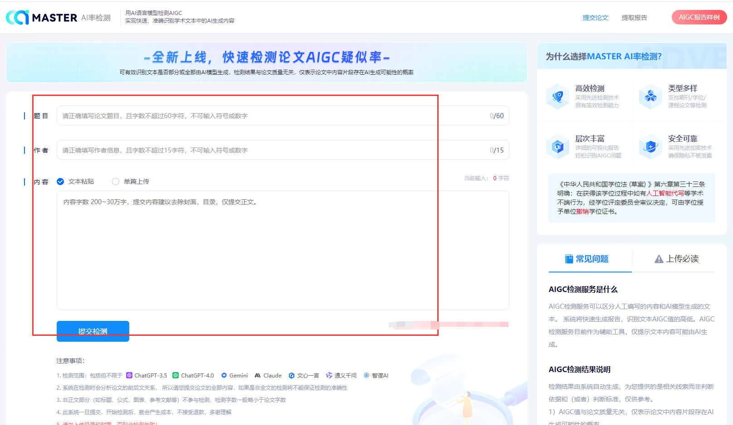
Task: Click inside the content paste text area
Action: point(283,250)
